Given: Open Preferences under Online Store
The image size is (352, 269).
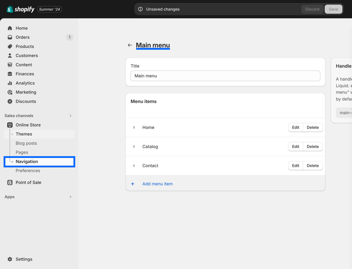Looking at the screenshot, I should coord(28,171).
